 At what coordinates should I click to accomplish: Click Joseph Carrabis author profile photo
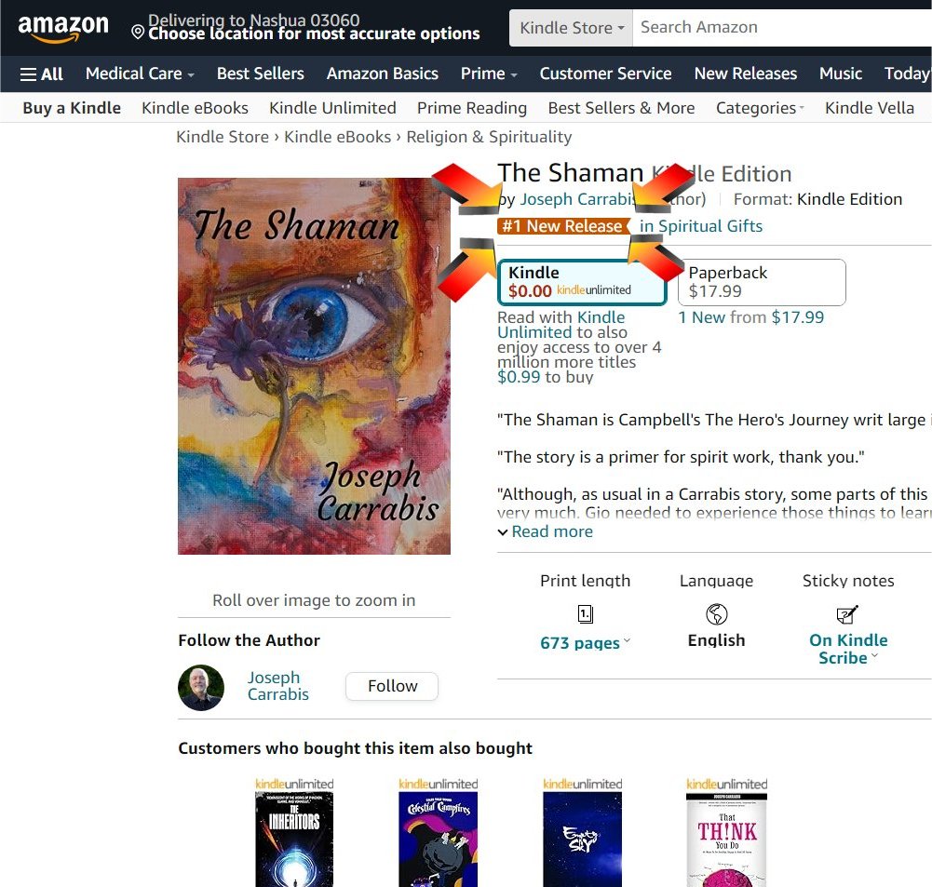[201, 688]
